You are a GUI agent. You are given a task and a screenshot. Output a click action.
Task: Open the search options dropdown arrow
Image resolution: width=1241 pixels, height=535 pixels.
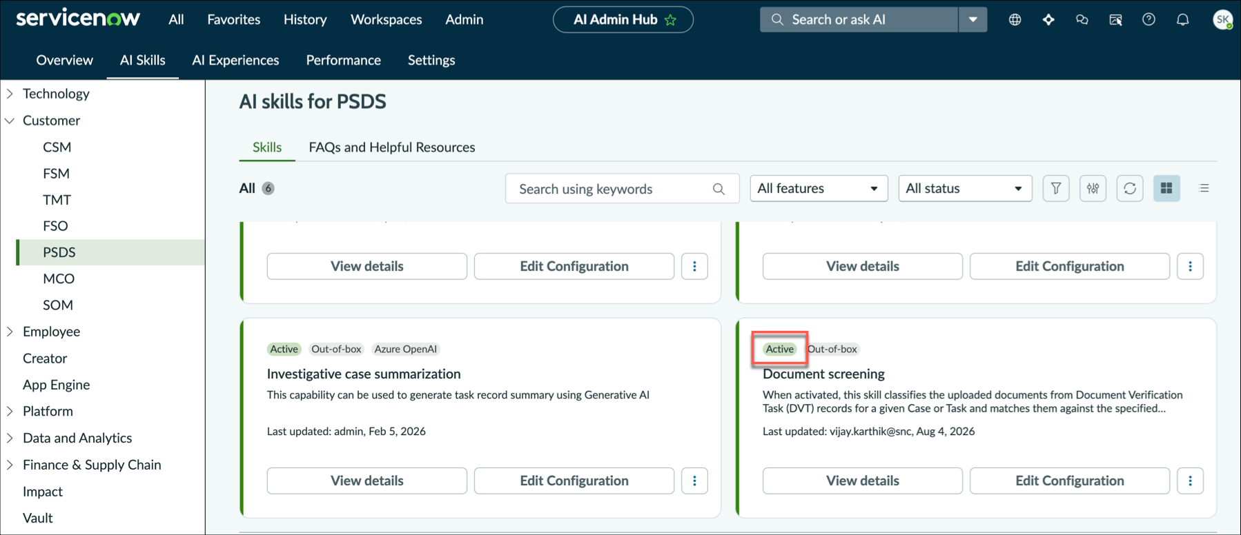[x=973, y=19]
